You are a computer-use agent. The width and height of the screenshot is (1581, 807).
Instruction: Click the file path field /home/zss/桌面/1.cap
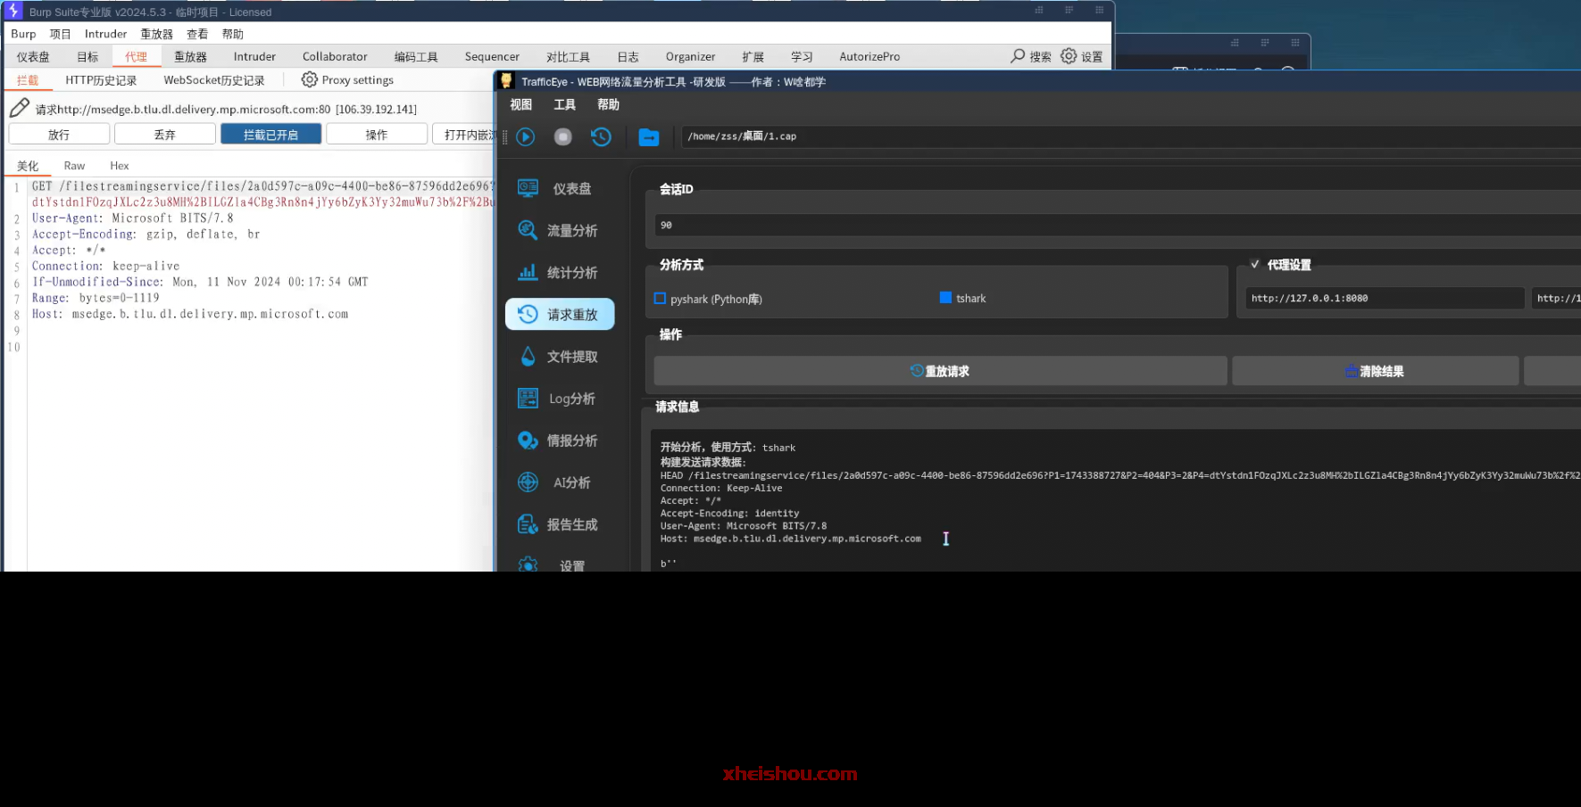coord(1130,136)
